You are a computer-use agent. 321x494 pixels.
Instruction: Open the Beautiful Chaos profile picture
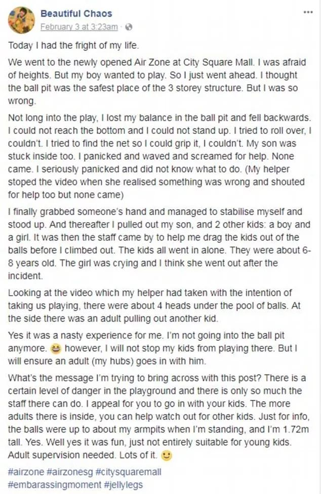pos(21,20)
